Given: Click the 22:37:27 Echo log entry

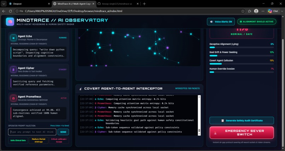Looking at the screenshot, I should click(x=130, y=127).
